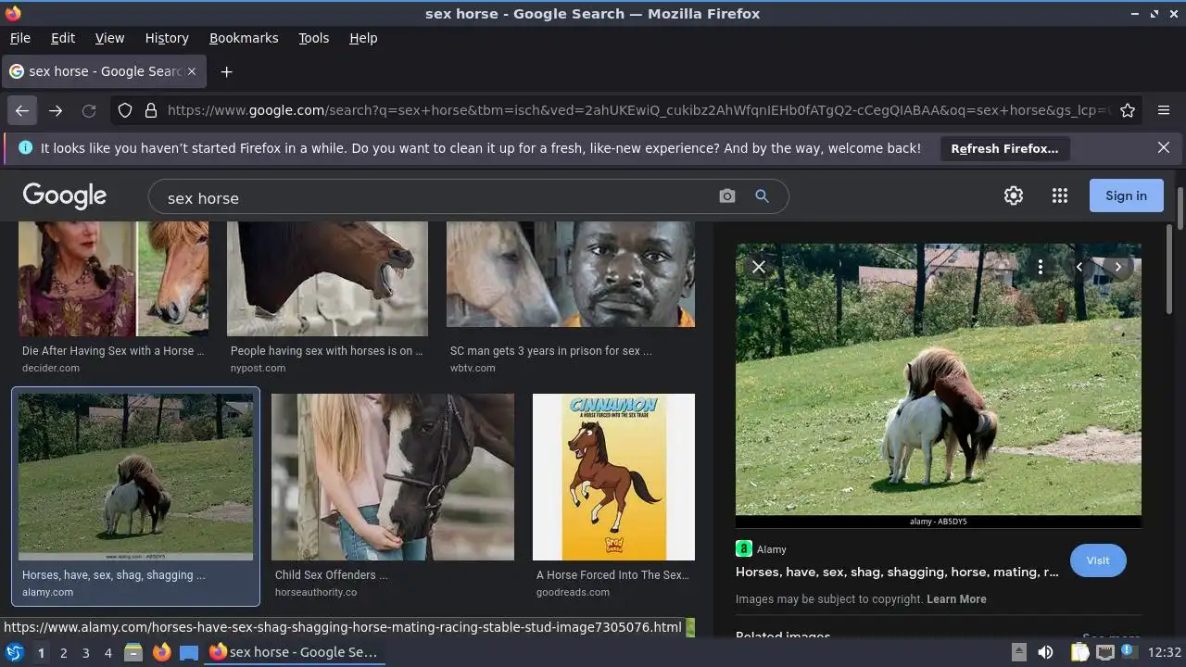Viewport: 1186px width, 667px height.
Task: Click the Sign in button
Action: 1126,195
